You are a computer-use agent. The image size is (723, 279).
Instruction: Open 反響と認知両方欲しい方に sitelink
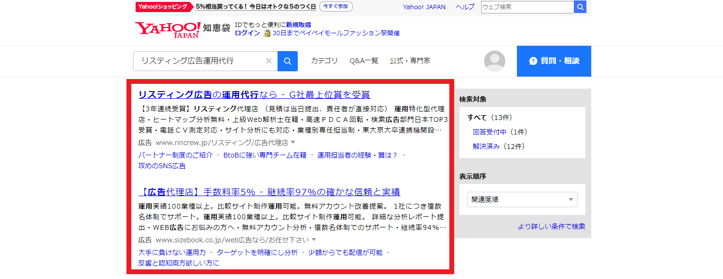(x=179, y=263)
